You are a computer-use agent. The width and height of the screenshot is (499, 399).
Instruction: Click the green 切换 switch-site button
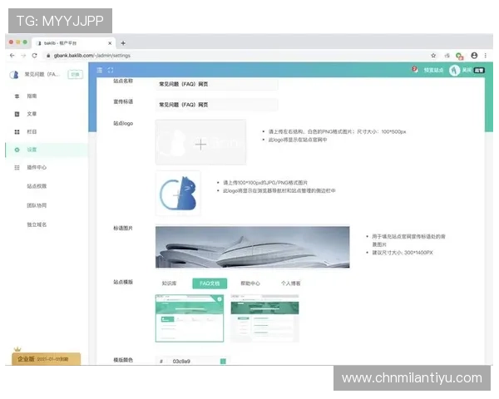(75, 75)
